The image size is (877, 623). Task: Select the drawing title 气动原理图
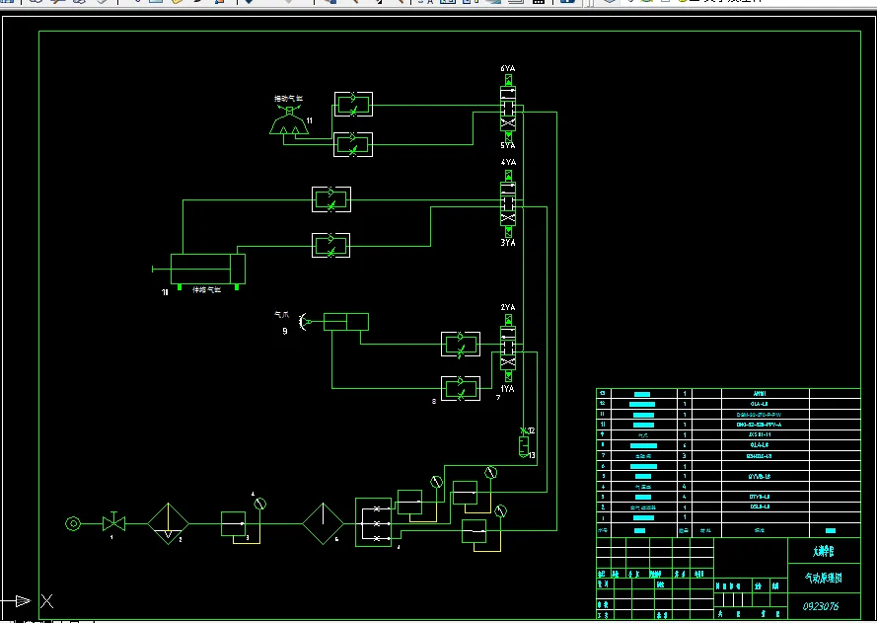tap(824, 578)
